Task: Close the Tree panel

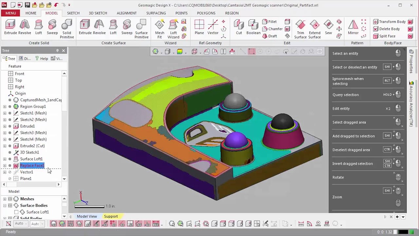Action: click(x=64, y=50)
